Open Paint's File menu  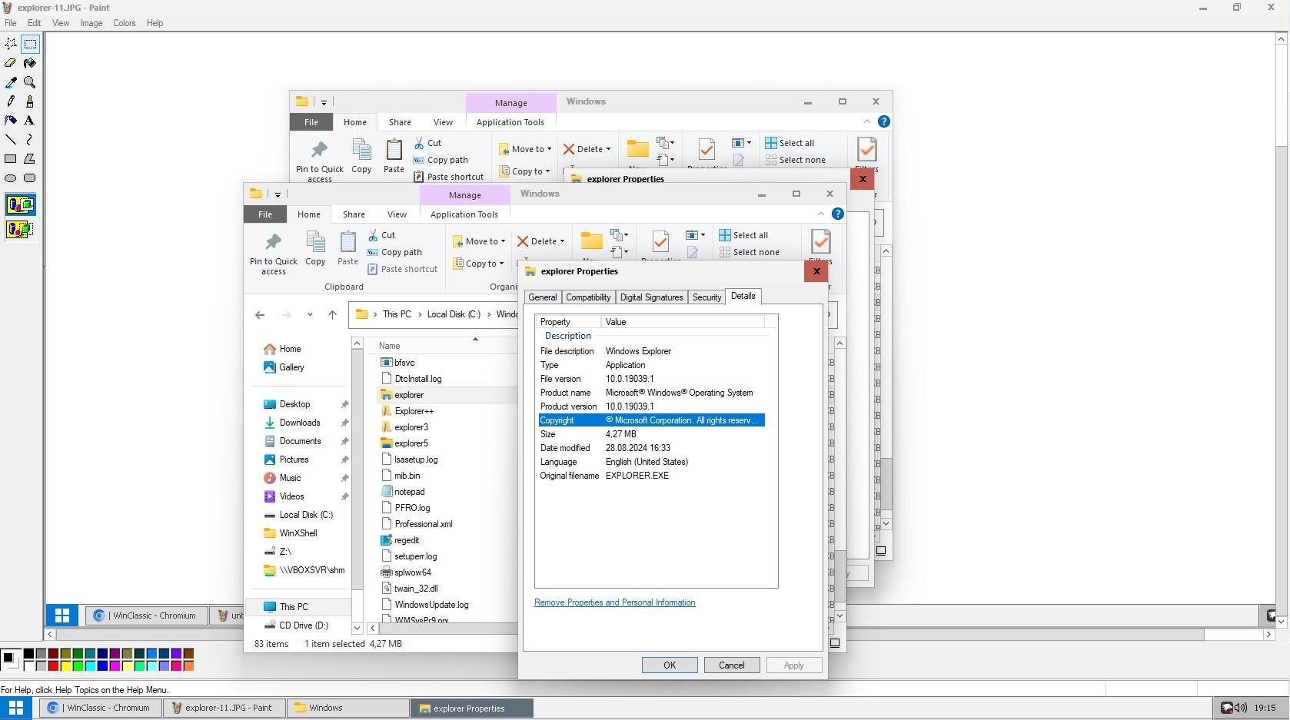pos(10,23)
